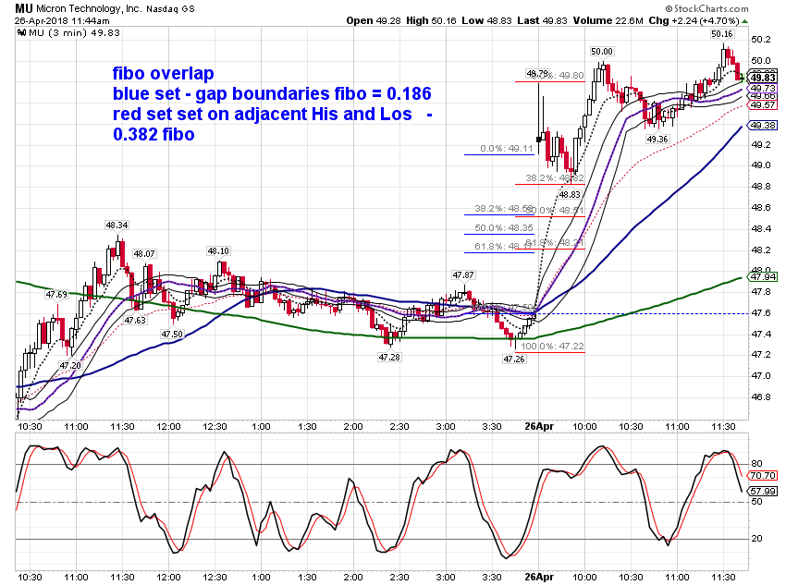
Task: Click the "Low 48.83" header value
Action: [486, 20]
